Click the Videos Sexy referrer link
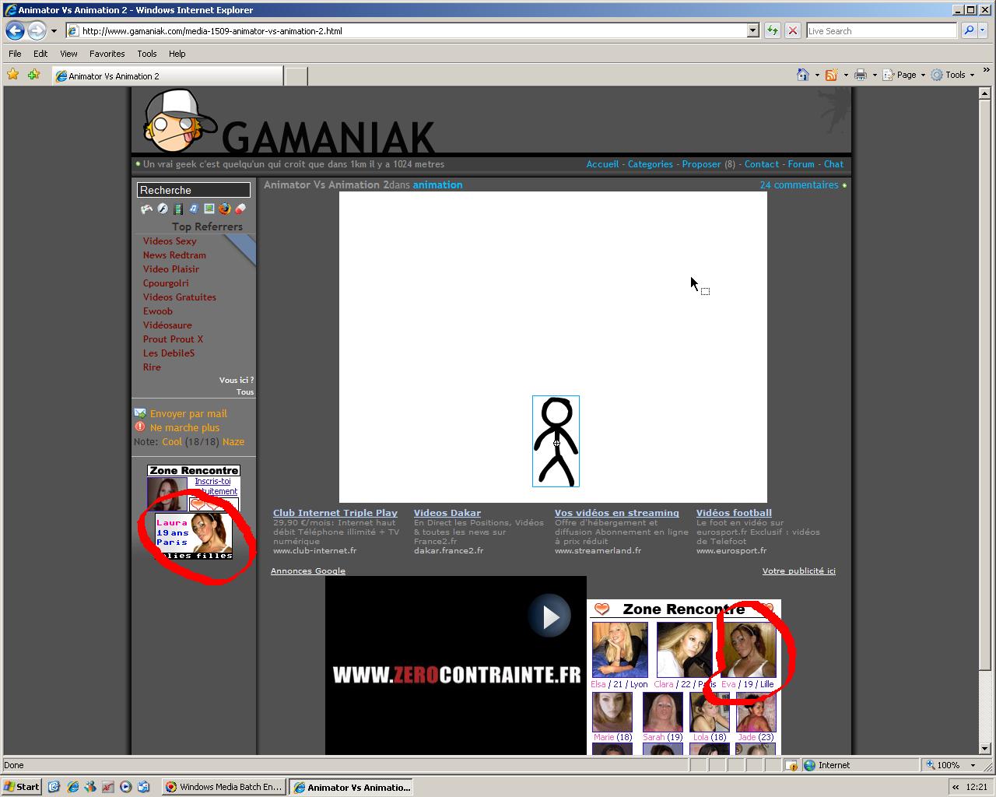This screenshot has height=797, width=996. click(170, 241)
